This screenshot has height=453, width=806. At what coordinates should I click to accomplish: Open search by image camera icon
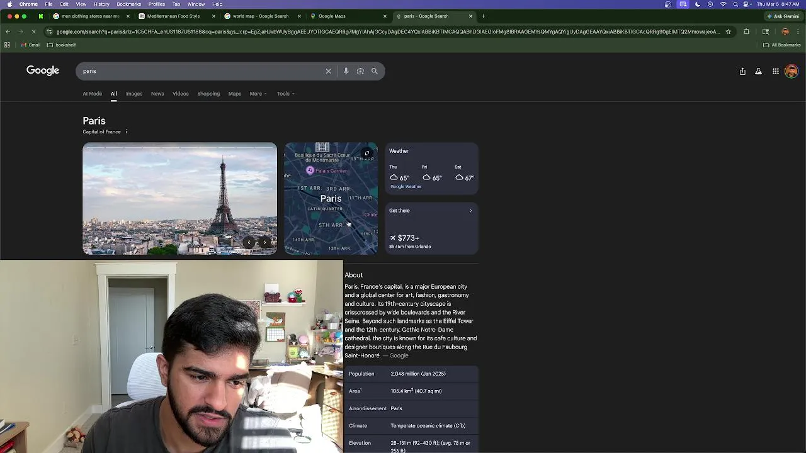(360, 71)
